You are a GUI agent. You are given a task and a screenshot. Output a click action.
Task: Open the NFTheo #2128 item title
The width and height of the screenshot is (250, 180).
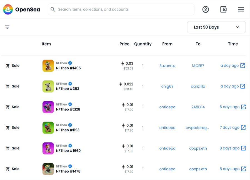click(x=68, y=109)
